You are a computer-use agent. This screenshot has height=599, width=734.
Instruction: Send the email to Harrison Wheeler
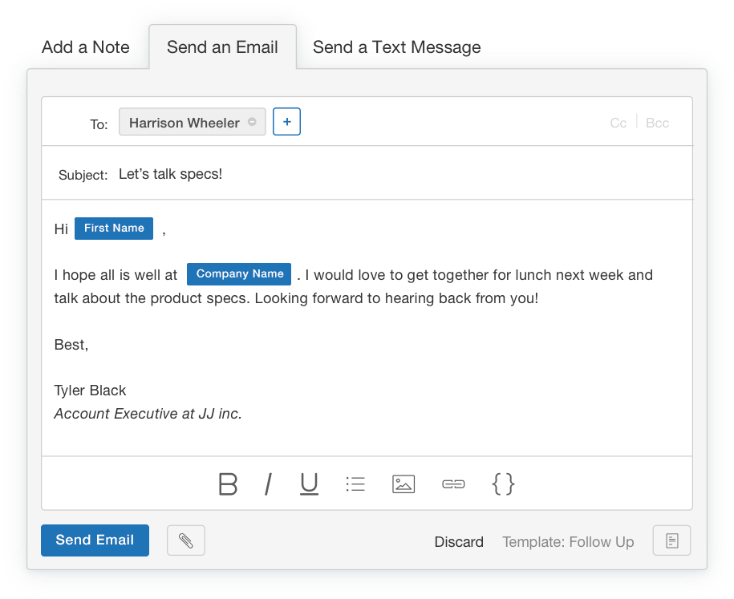tap(94, 540)
